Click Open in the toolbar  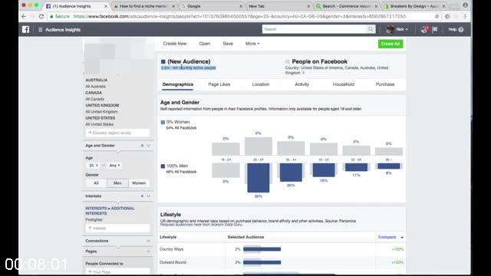tap(205, 44)
